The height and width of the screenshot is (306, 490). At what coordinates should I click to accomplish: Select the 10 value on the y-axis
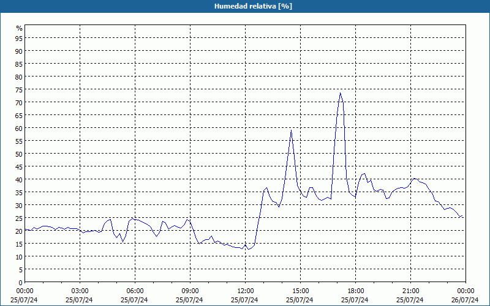pyautogui.click(x=19, y=256)
